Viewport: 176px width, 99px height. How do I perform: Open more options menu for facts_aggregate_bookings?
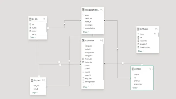(x=103, y=10)
